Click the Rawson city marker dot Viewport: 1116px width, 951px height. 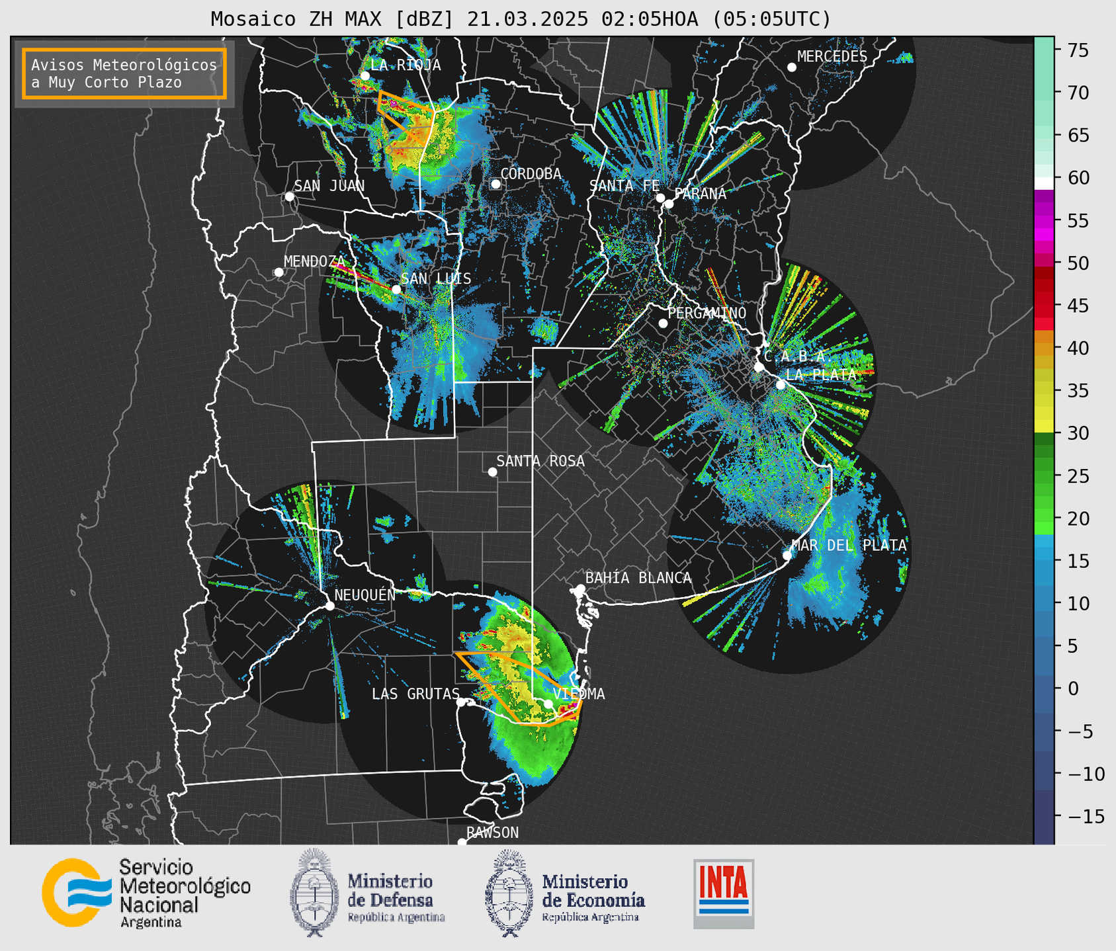pyautogui.click(x=462, y=843)
